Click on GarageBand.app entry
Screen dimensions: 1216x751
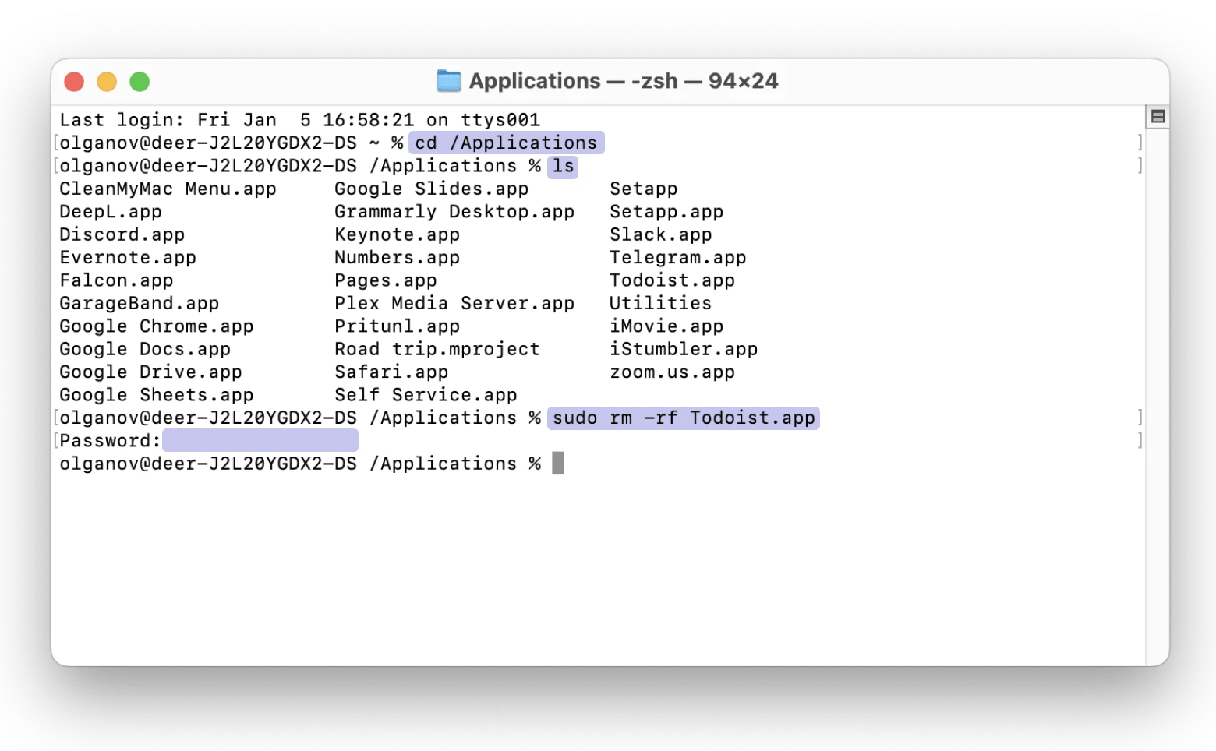coord(139,303)
